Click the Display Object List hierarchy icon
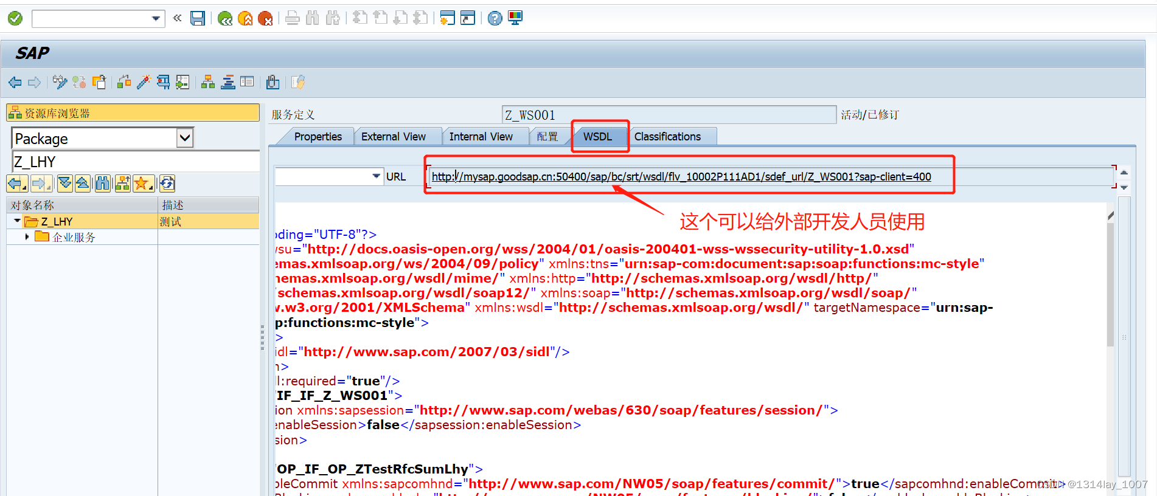Screen dimensions: 1157x496 [x=208, y=82]
